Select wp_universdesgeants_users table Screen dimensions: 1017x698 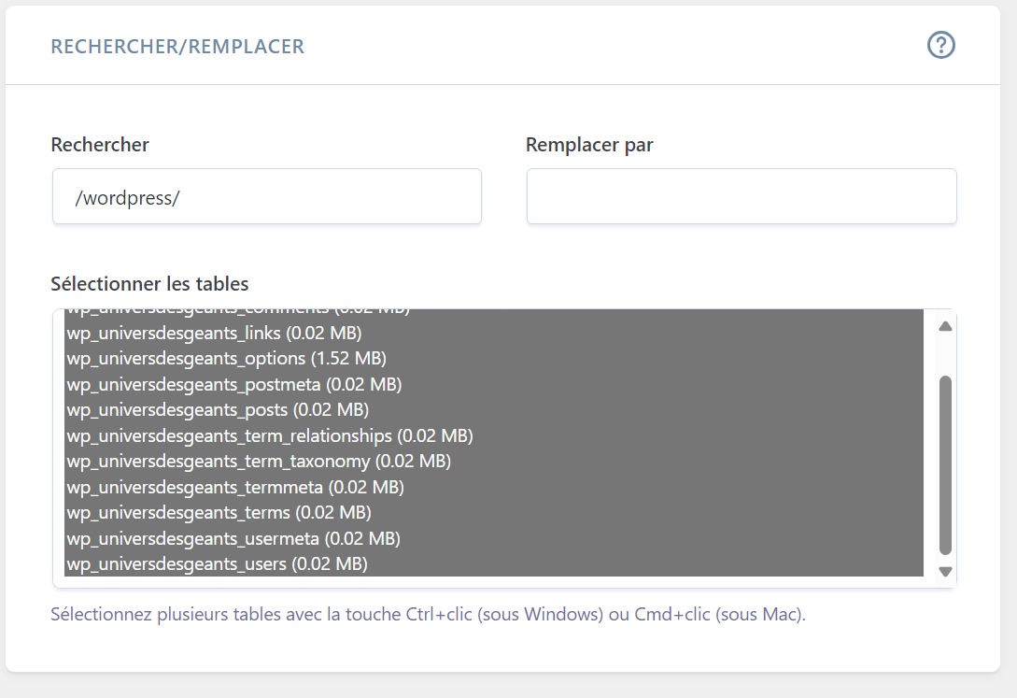click(x=494, y=563)
